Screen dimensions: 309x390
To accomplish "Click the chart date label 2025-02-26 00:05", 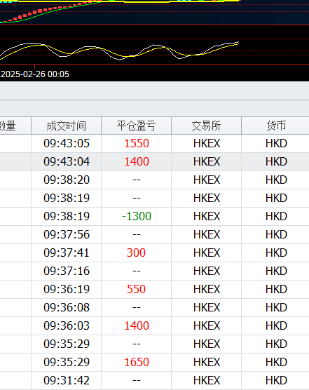I will coord(35,74).
